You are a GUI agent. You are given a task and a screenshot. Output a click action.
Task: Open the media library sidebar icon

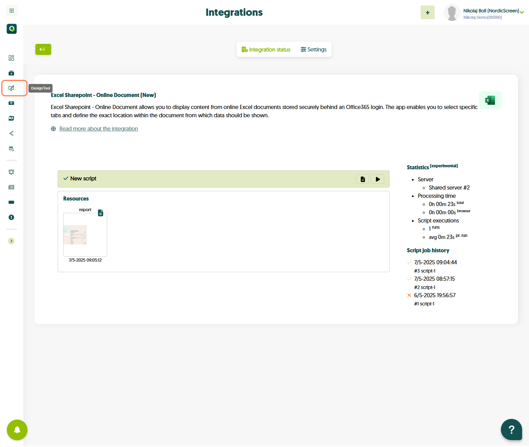click(x=11, y=118)
